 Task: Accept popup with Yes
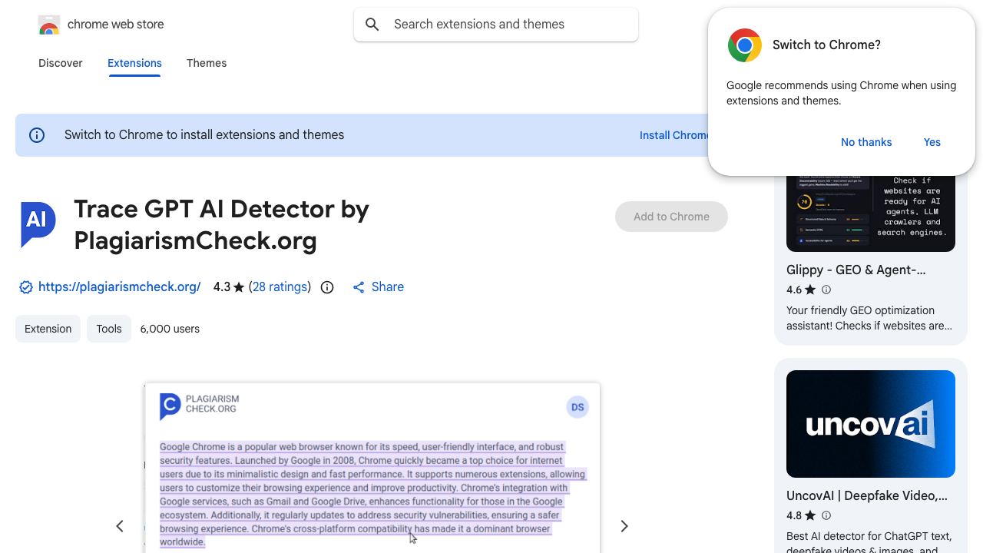click(x=932, y=142)
